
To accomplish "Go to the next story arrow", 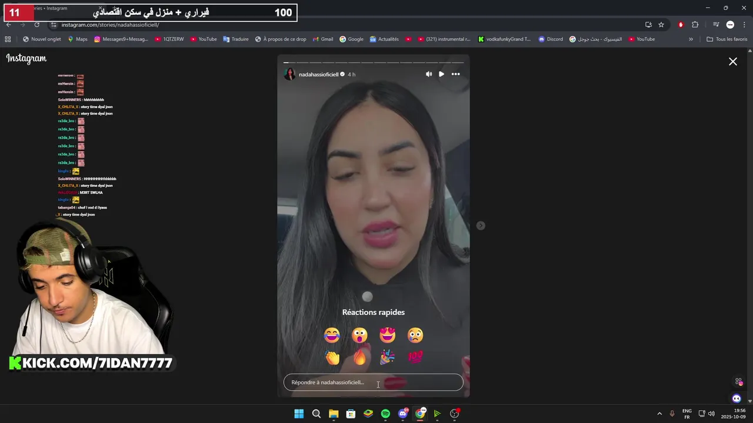I will (x=481, y=226).
